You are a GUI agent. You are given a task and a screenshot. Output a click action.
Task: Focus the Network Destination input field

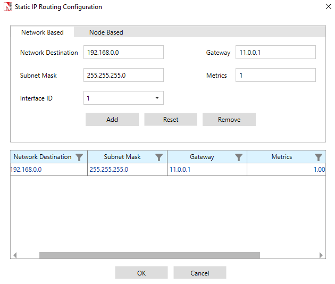pos(123,52)
